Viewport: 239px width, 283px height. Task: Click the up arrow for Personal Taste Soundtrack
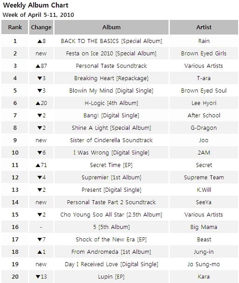(x=38, y=66)
